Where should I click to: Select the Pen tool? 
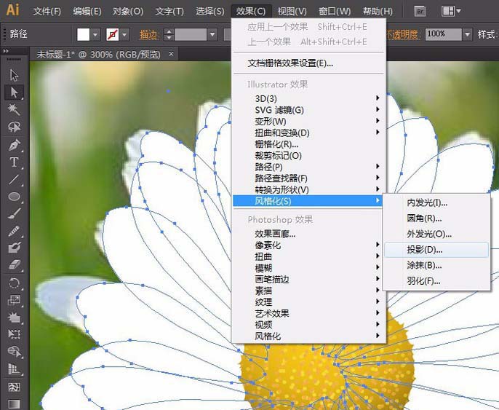(x=14, y=145)
